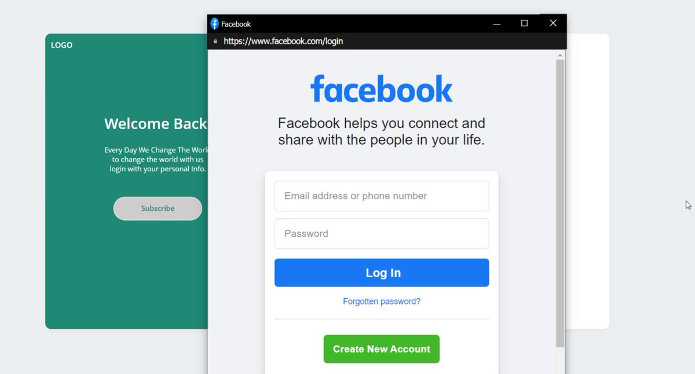
Task: Focus the Email address or phone number field
Action: coord(382,196)
